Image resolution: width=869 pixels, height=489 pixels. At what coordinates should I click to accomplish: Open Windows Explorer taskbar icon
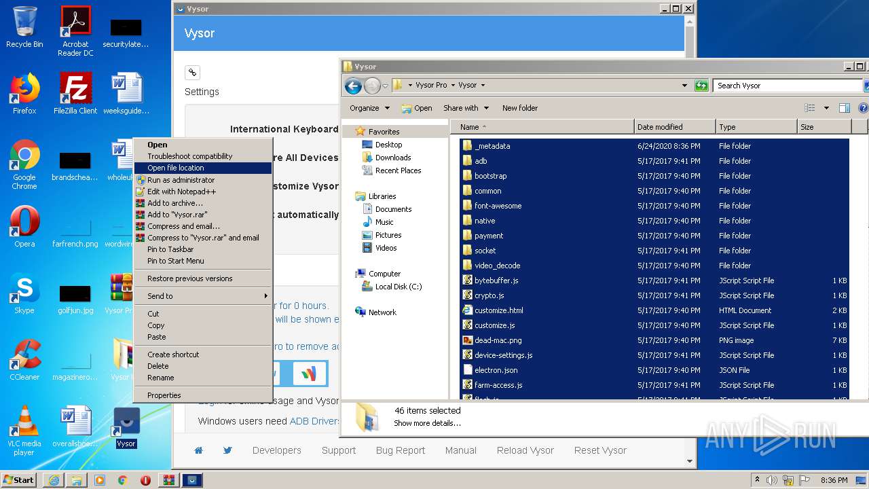[x=77, y=480]
